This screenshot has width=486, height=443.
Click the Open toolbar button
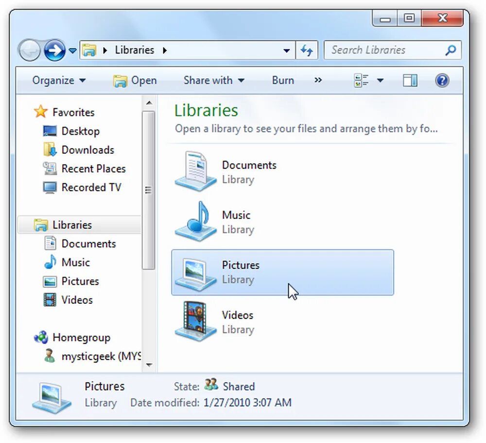[x=135, y=81]
